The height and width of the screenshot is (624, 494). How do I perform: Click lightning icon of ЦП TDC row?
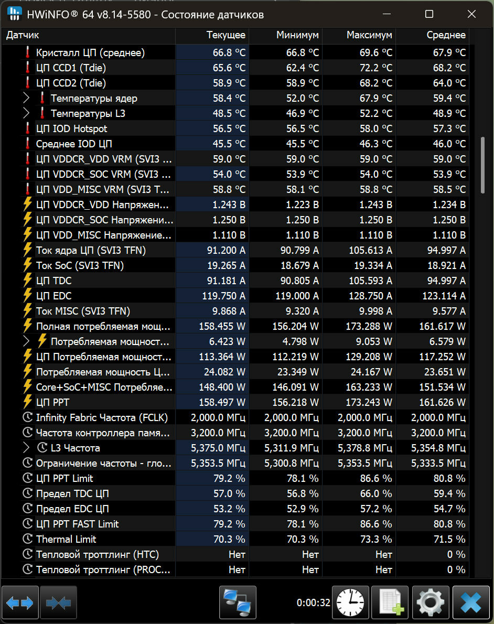click(27, 280)
